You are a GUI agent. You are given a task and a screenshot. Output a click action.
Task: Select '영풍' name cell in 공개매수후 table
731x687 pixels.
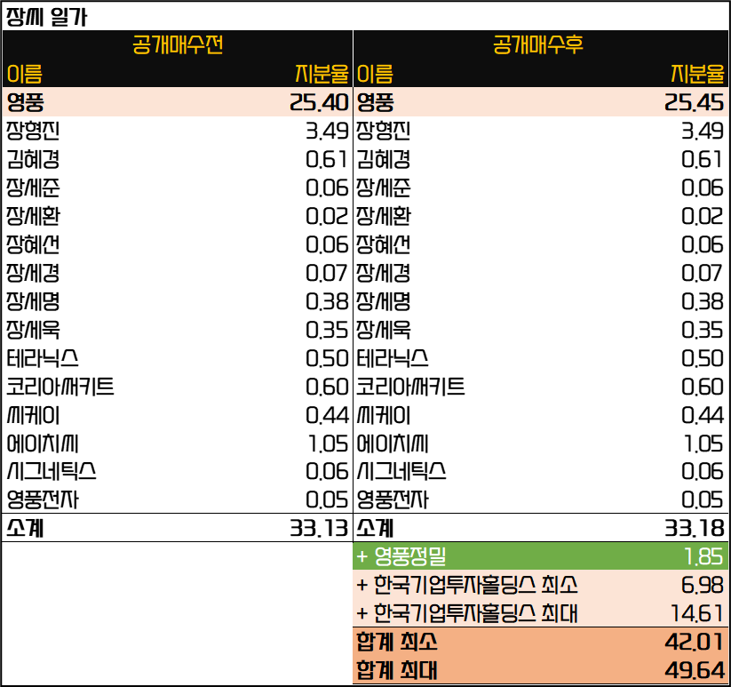(376, 102)
